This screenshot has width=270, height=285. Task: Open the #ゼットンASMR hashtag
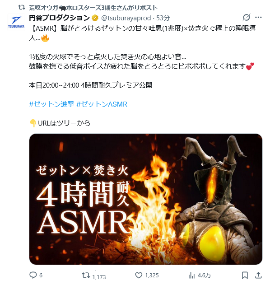tap(102, 104)
